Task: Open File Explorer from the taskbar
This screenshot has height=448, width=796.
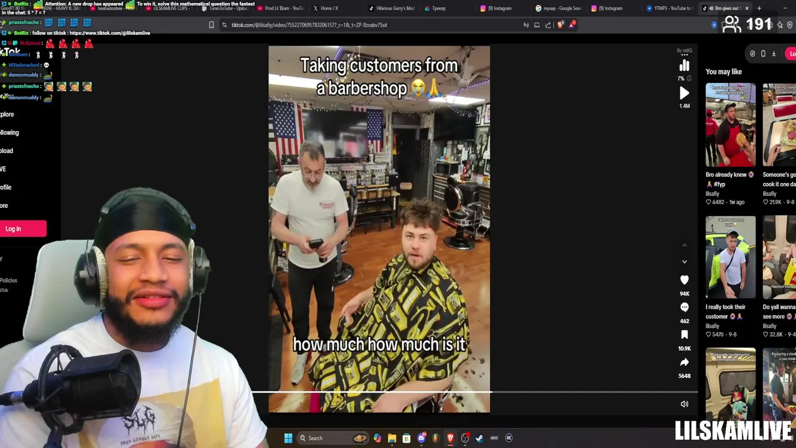Action: 392,438
